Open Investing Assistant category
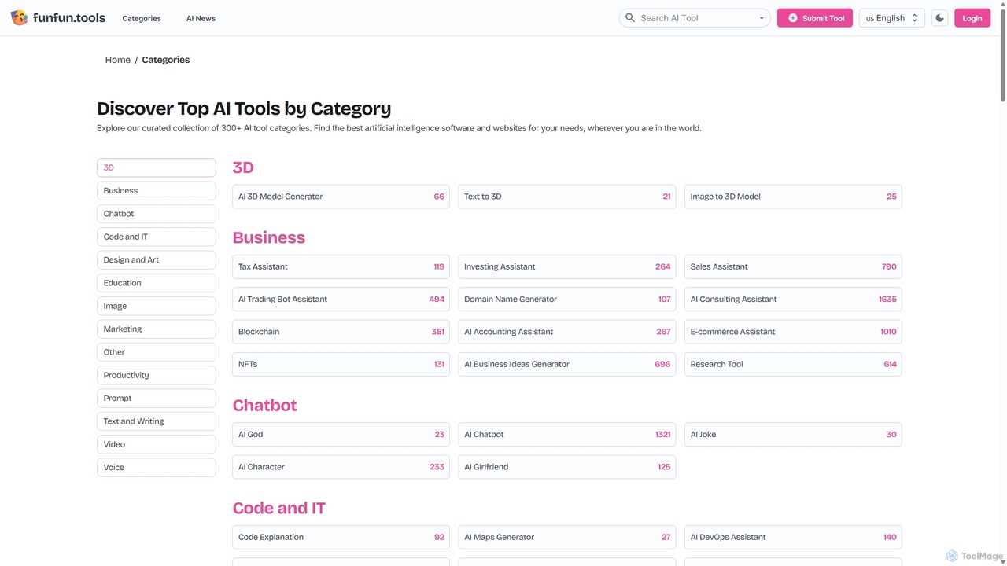This screenshot has height=566, width=1007. [566, 266]
